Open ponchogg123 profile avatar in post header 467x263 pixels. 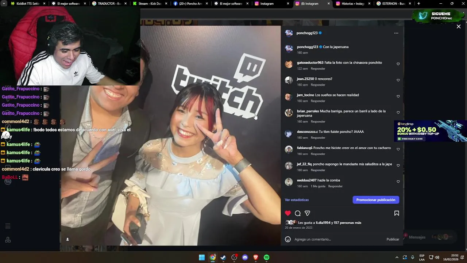289,33
